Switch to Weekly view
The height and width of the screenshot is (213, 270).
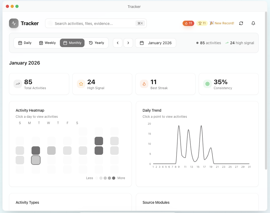click(x=47, y=43)
